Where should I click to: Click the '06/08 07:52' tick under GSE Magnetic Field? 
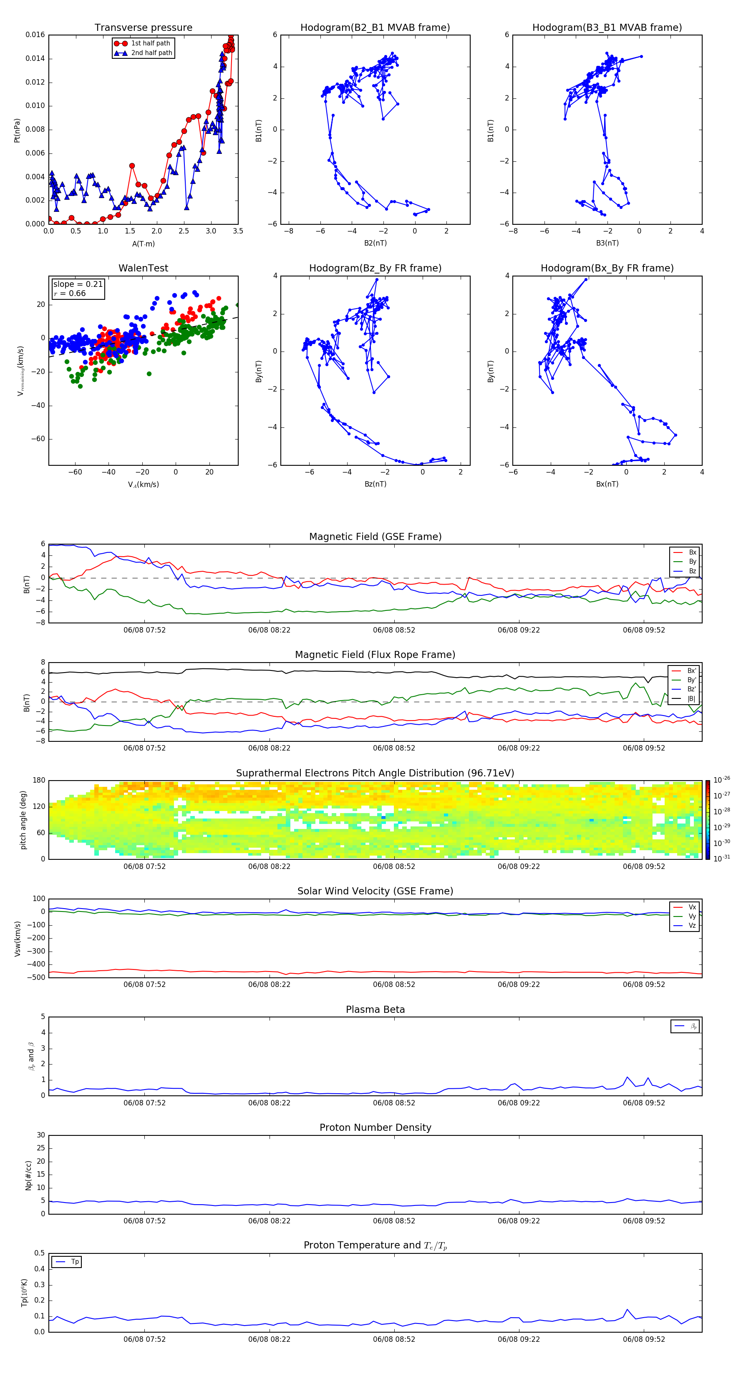point(144,630)
